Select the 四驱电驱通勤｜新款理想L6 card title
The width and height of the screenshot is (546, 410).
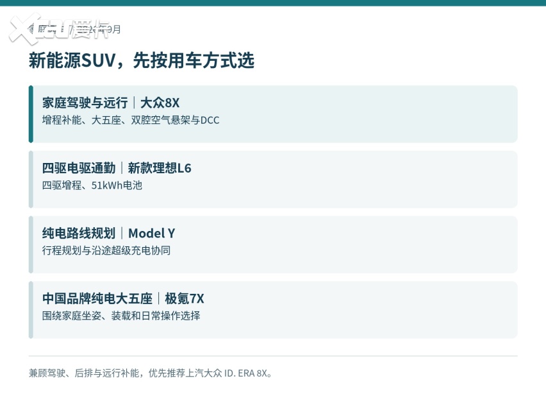pyautogui.click(x=117, y=168)
